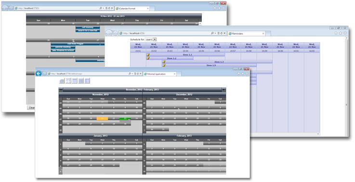Stop loading in the Minimal Application address bar
Screen dimensions: 355x182
coord(140,74)
